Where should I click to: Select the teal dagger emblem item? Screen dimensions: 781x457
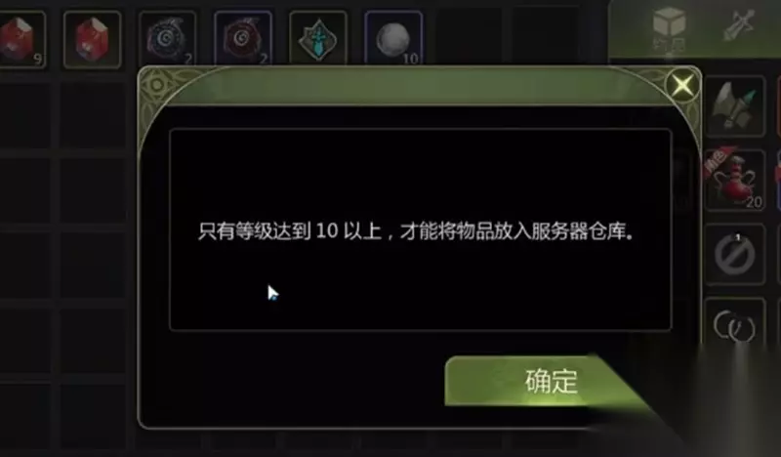click(318, 39)
